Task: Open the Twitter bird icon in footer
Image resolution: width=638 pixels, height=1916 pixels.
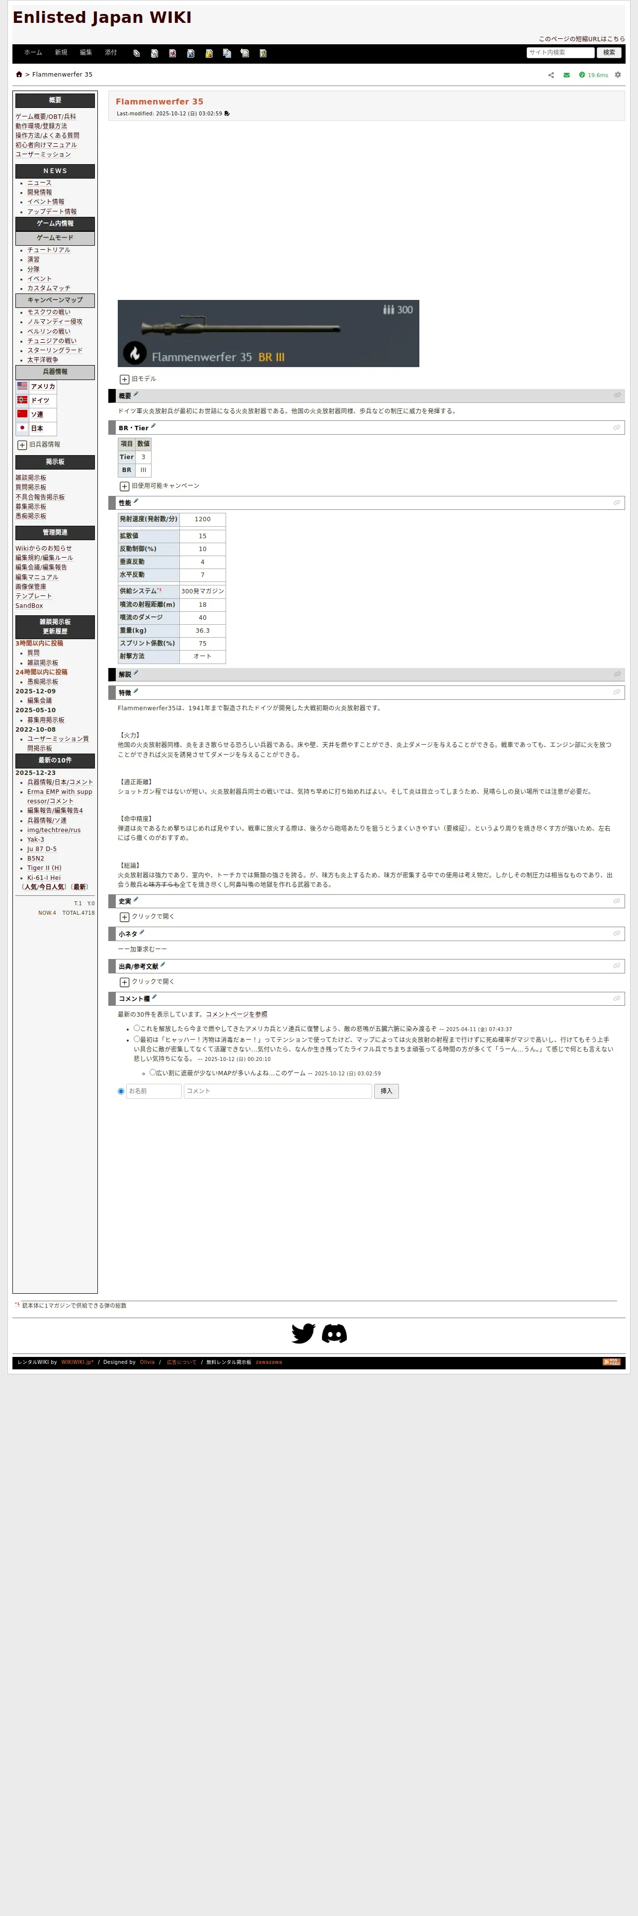Action: 304,1334
